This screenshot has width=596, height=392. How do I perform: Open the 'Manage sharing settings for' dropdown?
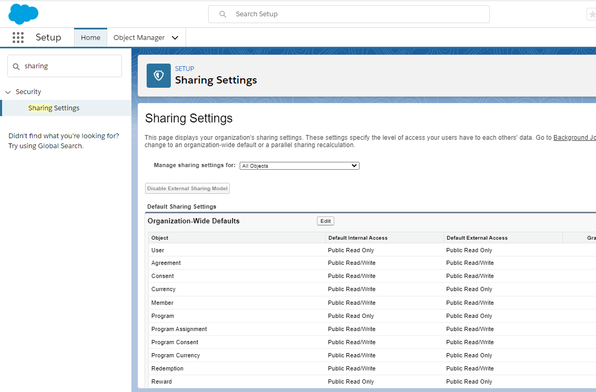pyautogui.click(x=300, y=166)
